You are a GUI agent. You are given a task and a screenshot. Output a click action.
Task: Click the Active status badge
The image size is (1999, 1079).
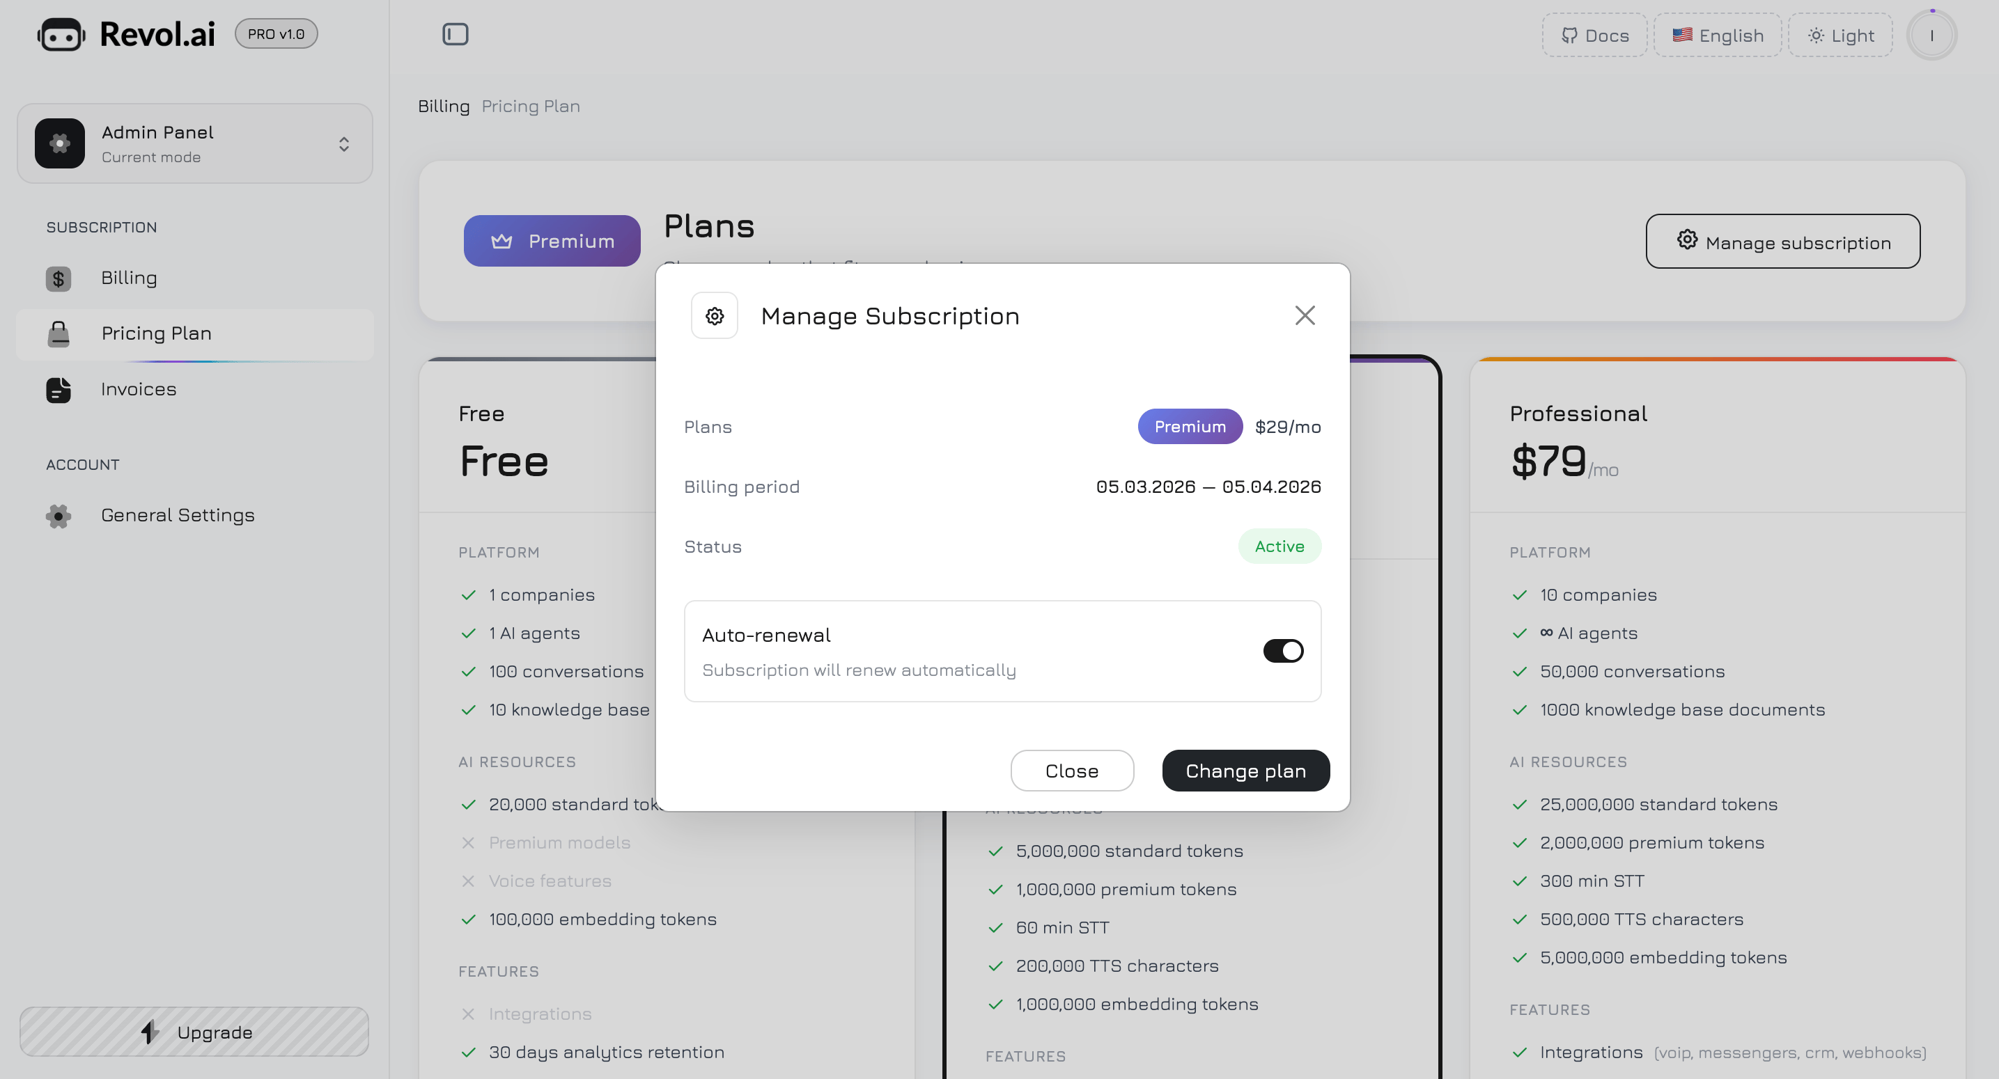[x=1279, y=546]
